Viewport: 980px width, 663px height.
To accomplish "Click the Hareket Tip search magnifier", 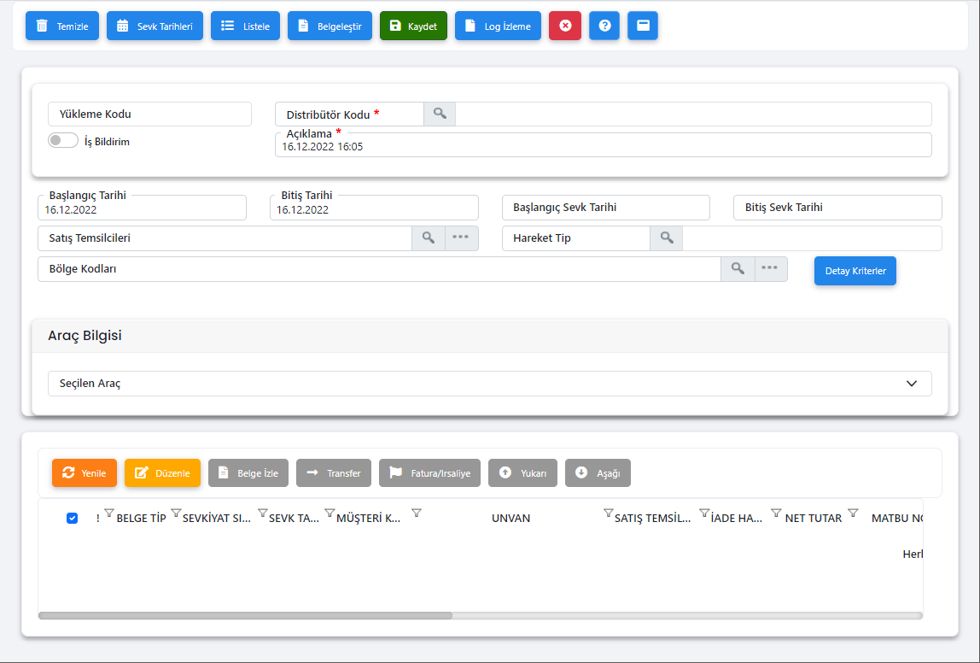I will click(667, 238).
